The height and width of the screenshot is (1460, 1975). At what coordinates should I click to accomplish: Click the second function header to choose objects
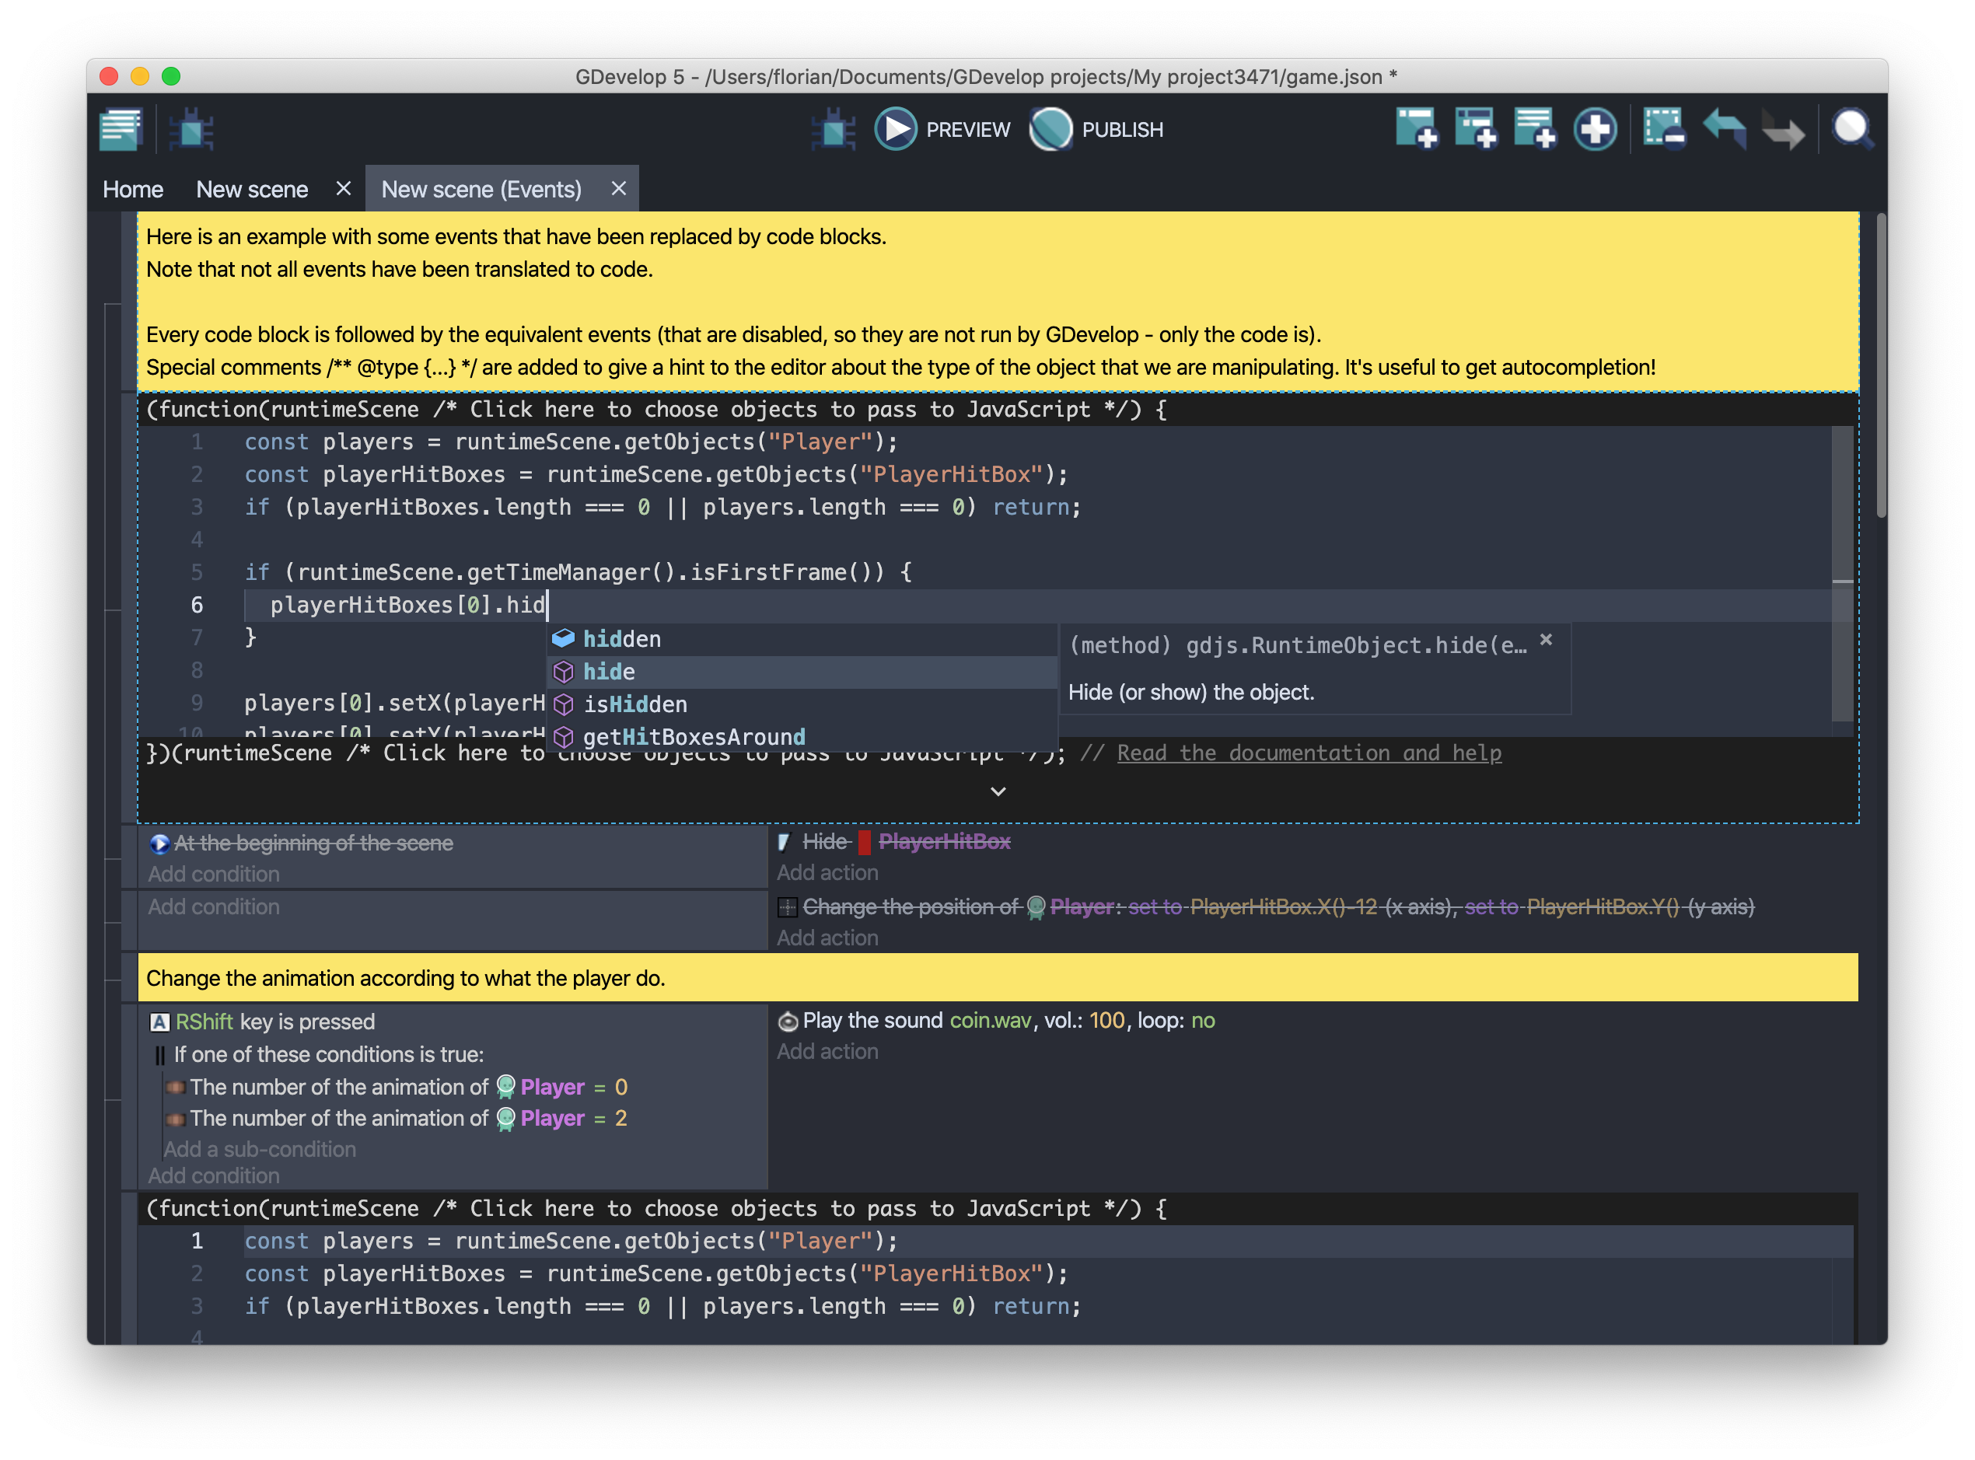(655, 1208)
